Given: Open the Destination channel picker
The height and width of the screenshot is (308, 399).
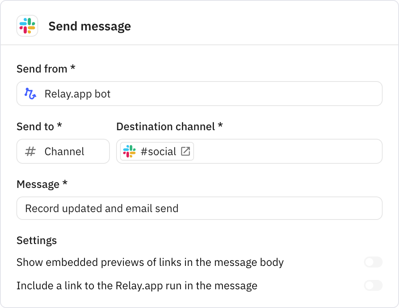Looking at the screenshot, I should tap(249, 151).
